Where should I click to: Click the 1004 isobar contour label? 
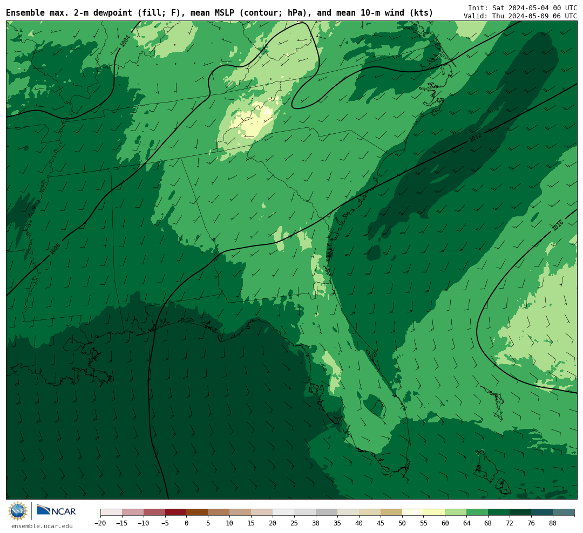[125, 41]
